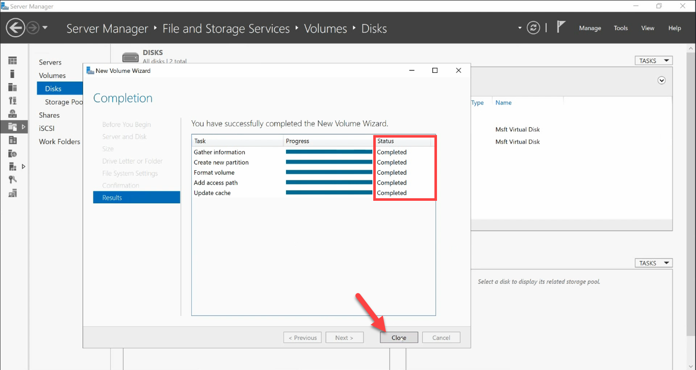Click Volumes in the header breadcrumb
Screen dimensions: 696x370
[325, 29]
